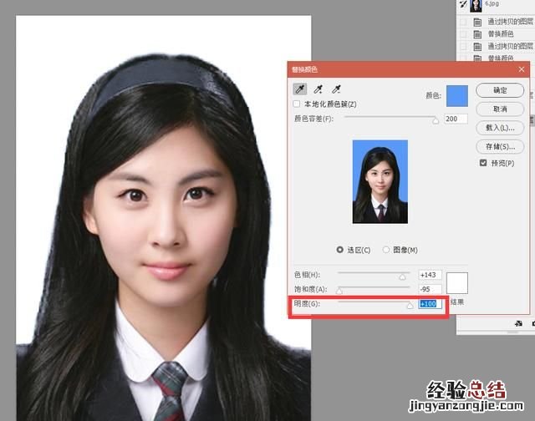Click the blue-background preview thumbnail in dialog

(380, 182)
